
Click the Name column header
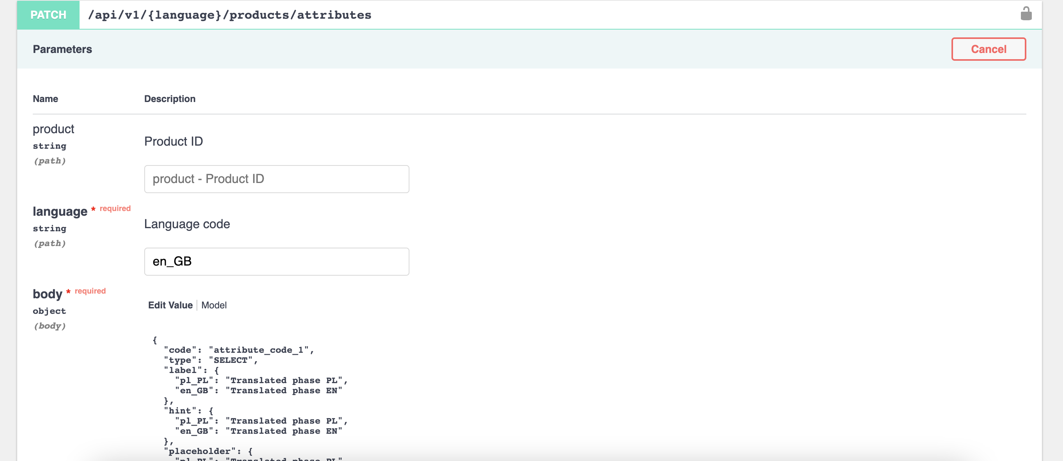tap(45, 99)
